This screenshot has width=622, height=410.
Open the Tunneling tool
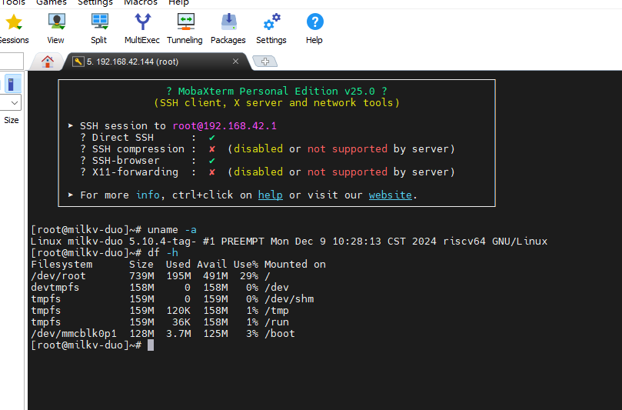(185, 22)
